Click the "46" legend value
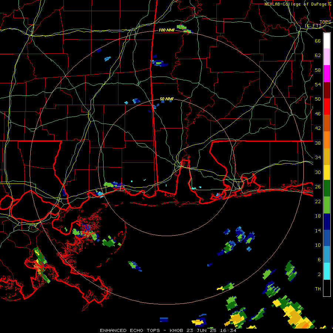Screen dimensions: 333x333 point(318,114)
